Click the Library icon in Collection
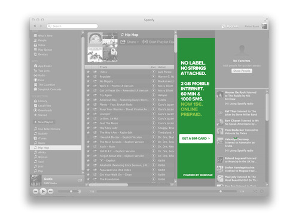299x224 pixels. point(35,101)
